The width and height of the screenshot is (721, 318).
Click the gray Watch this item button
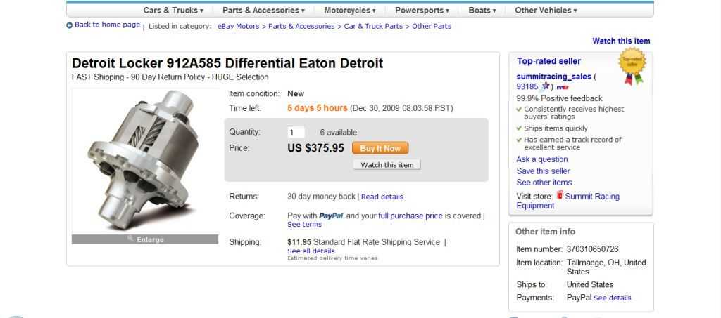pyautogui.click(x=387, y=165)
